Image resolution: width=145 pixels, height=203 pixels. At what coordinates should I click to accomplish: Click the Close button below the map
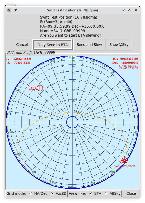point(131,193)
